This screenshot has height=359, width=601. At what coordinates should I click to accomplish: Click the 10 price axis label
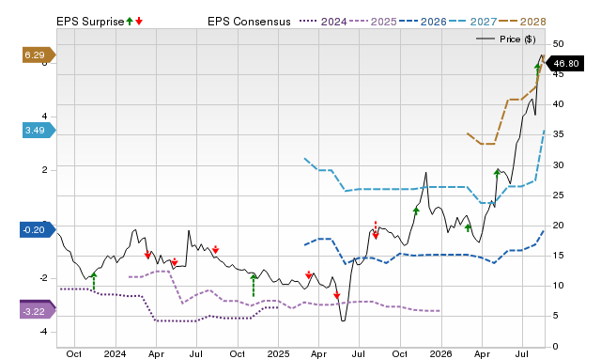pyautogui.click(x=559, y=286)
